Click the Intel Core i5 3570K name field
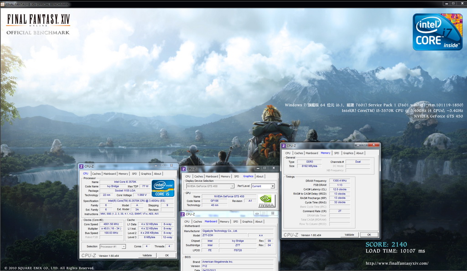Image resolution: width=467 pixels, height=271 pixels. 125,182
